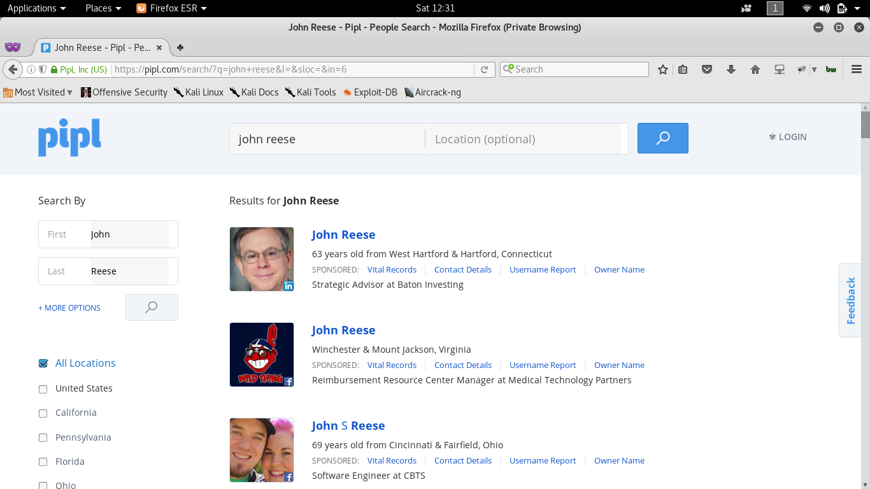Open the Places menu

tap(103, 8)
